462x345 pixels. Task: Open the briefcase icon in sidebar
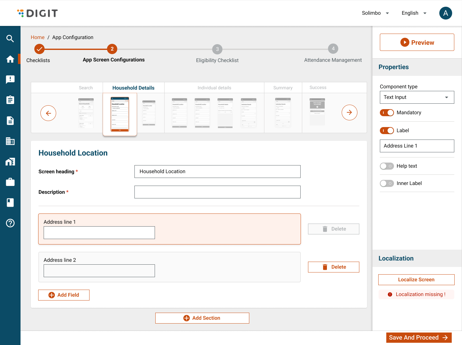tap(10, 182)
